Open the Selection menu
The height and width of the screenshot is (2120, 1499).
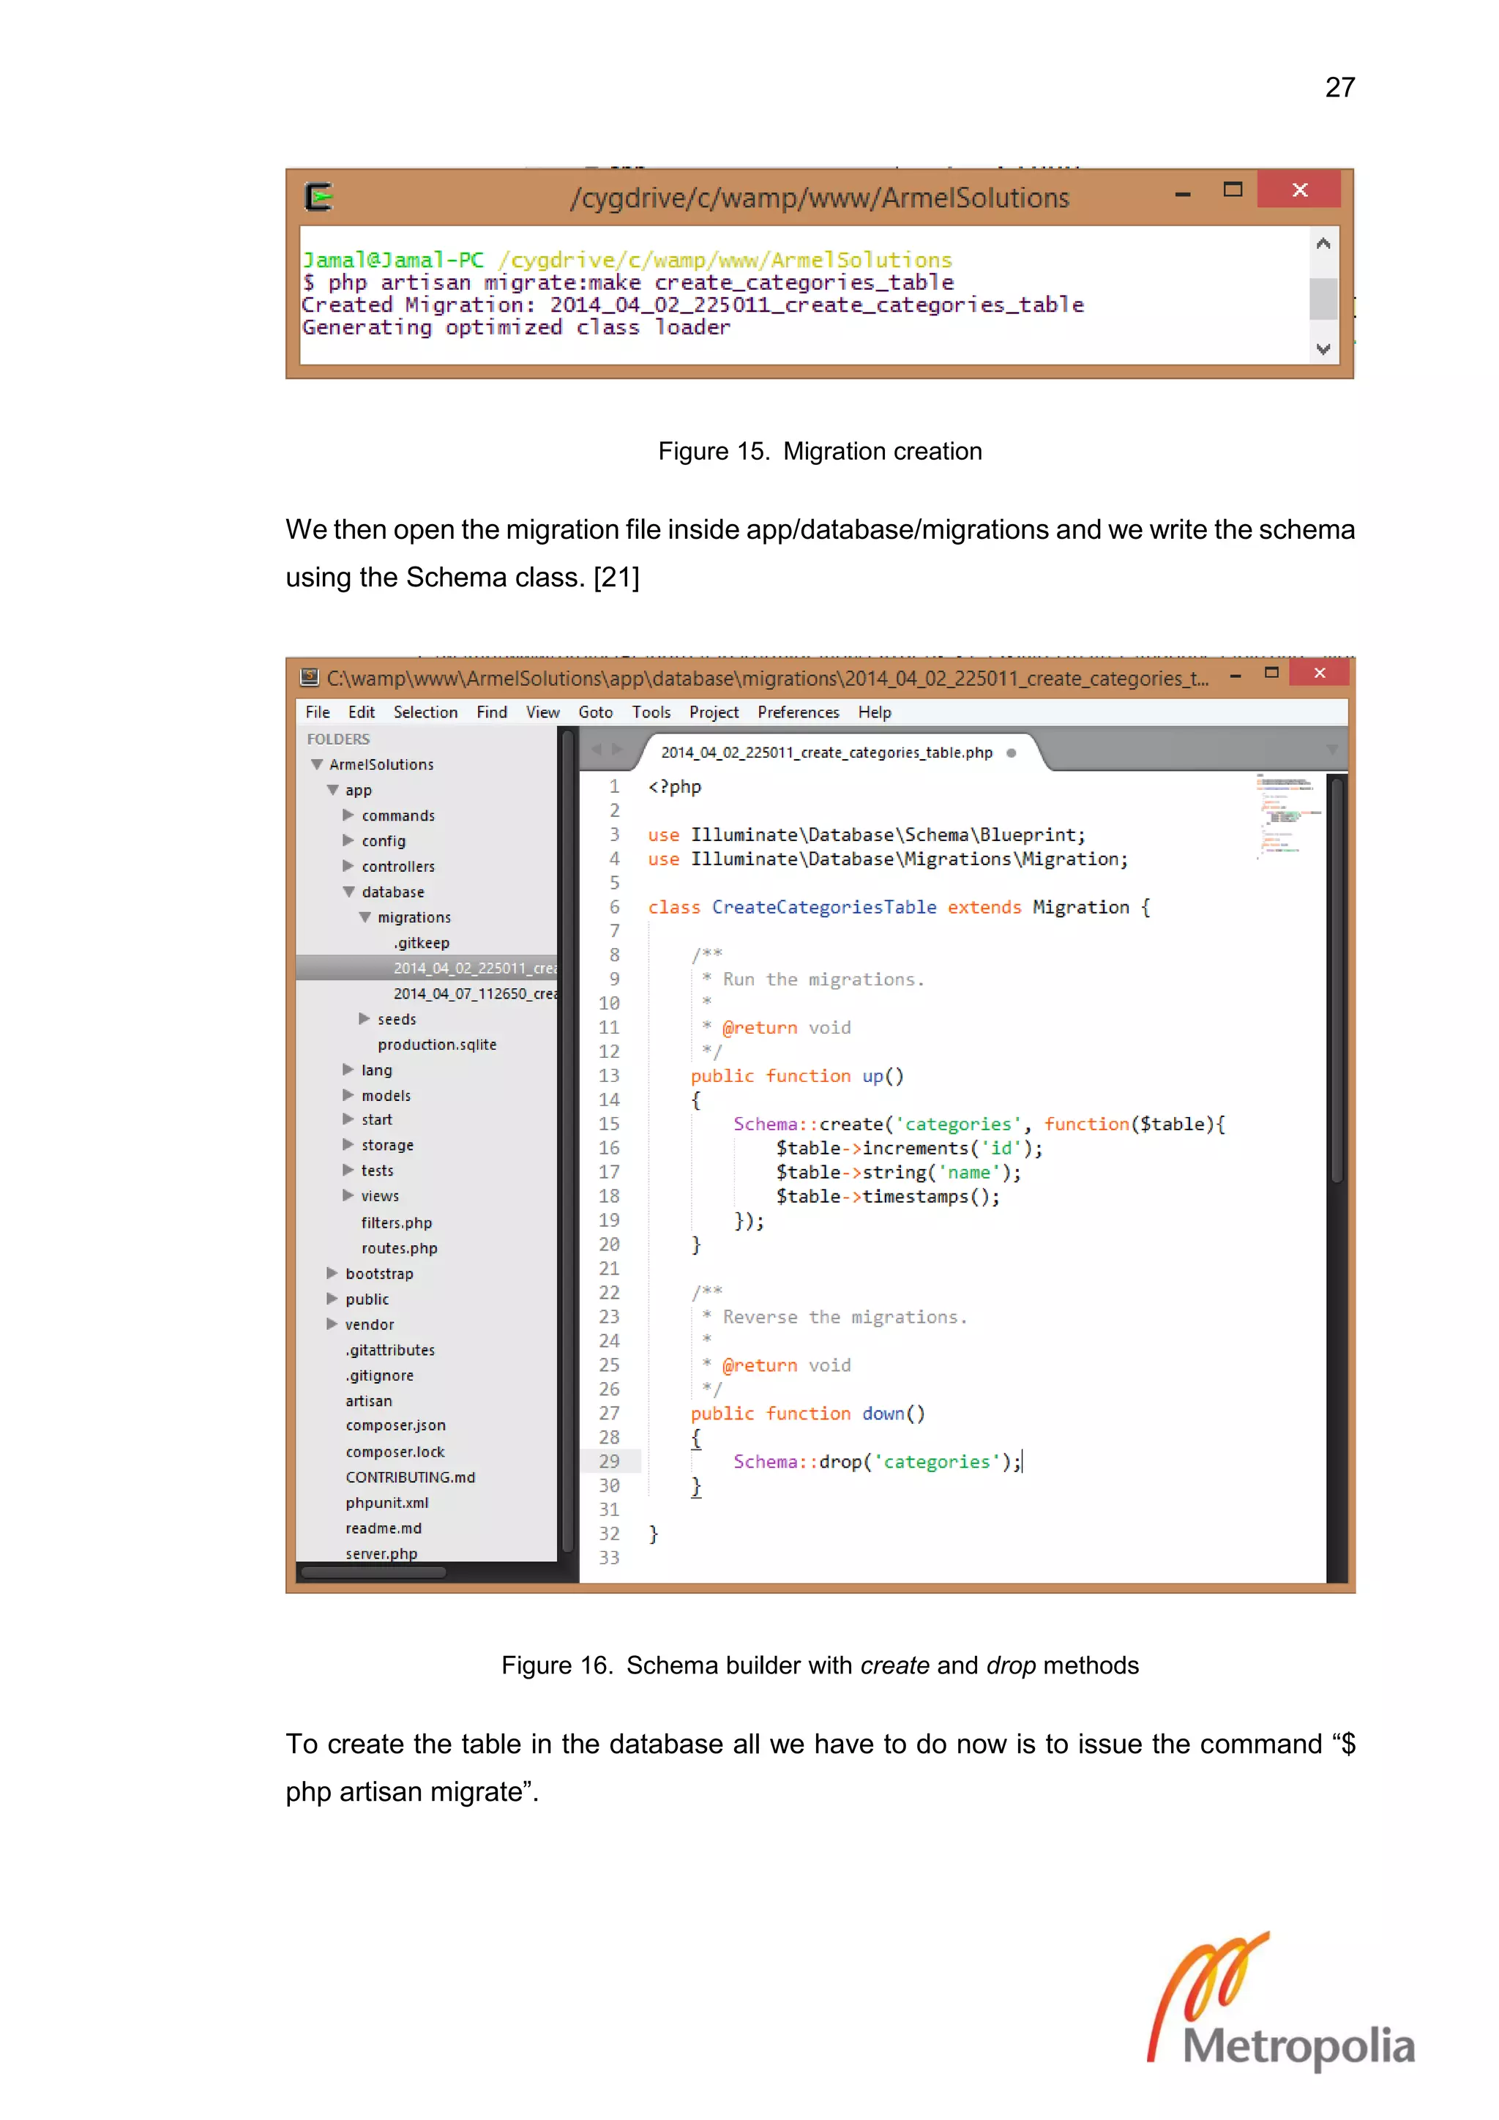click(x=425, y=712)
